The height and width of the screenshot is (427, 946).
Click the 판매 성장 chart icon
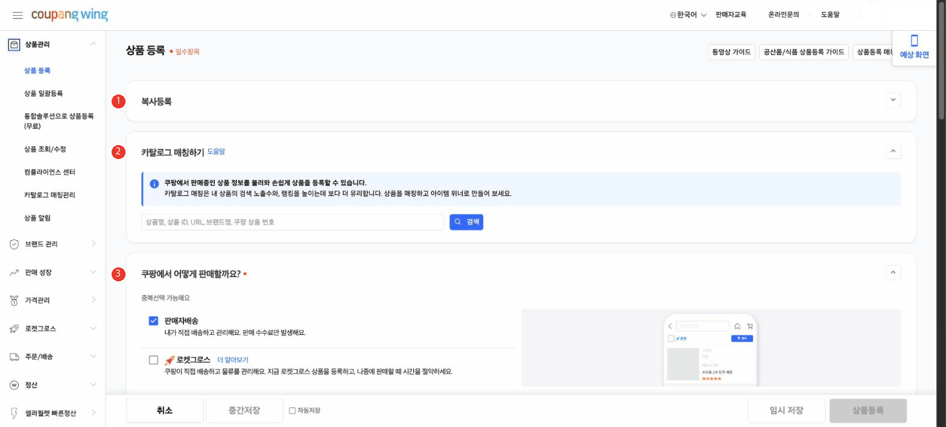coord(14,272)
